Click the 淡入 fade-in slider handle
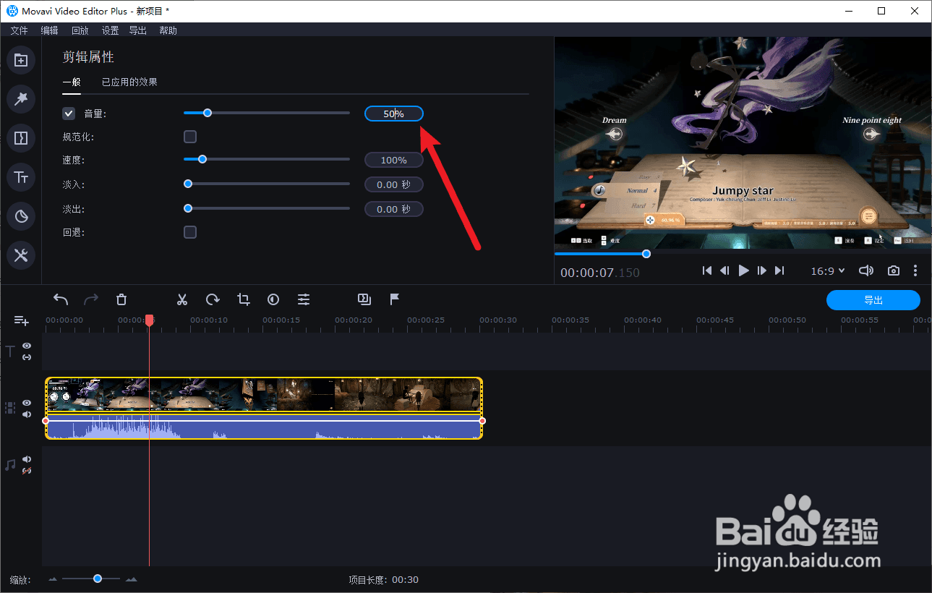Image resolution: width=932 pixels, height=593 pixels. (188, 184)
